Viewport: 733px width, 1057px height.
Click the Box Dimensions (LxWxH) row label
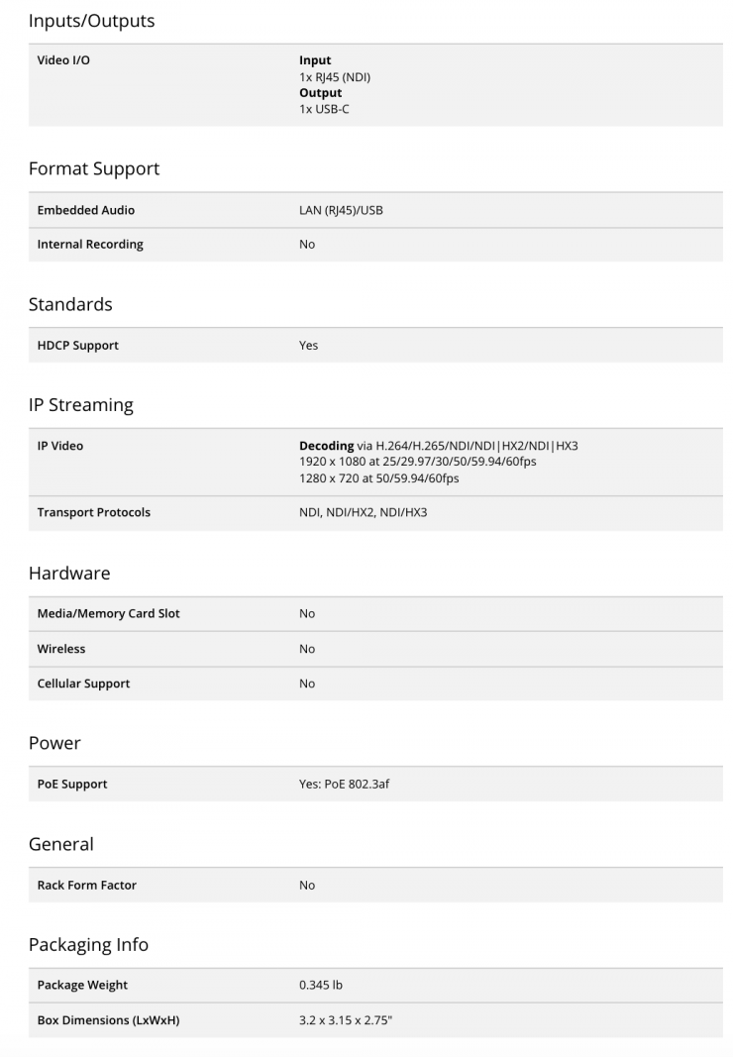[109, 1020]
